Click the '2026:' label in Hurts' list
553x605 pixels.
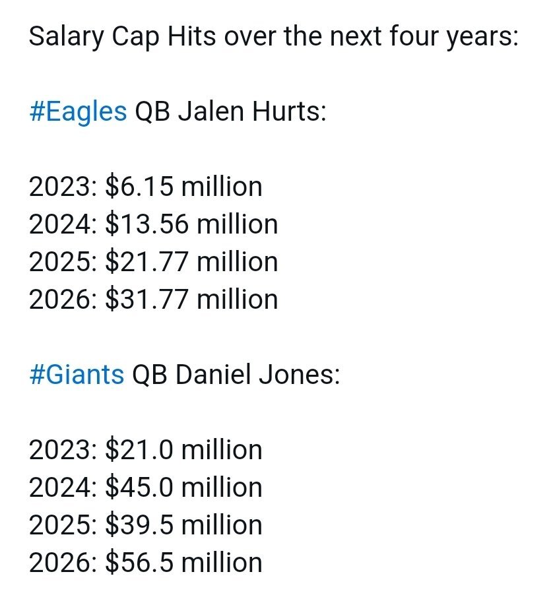click(63, 300)
